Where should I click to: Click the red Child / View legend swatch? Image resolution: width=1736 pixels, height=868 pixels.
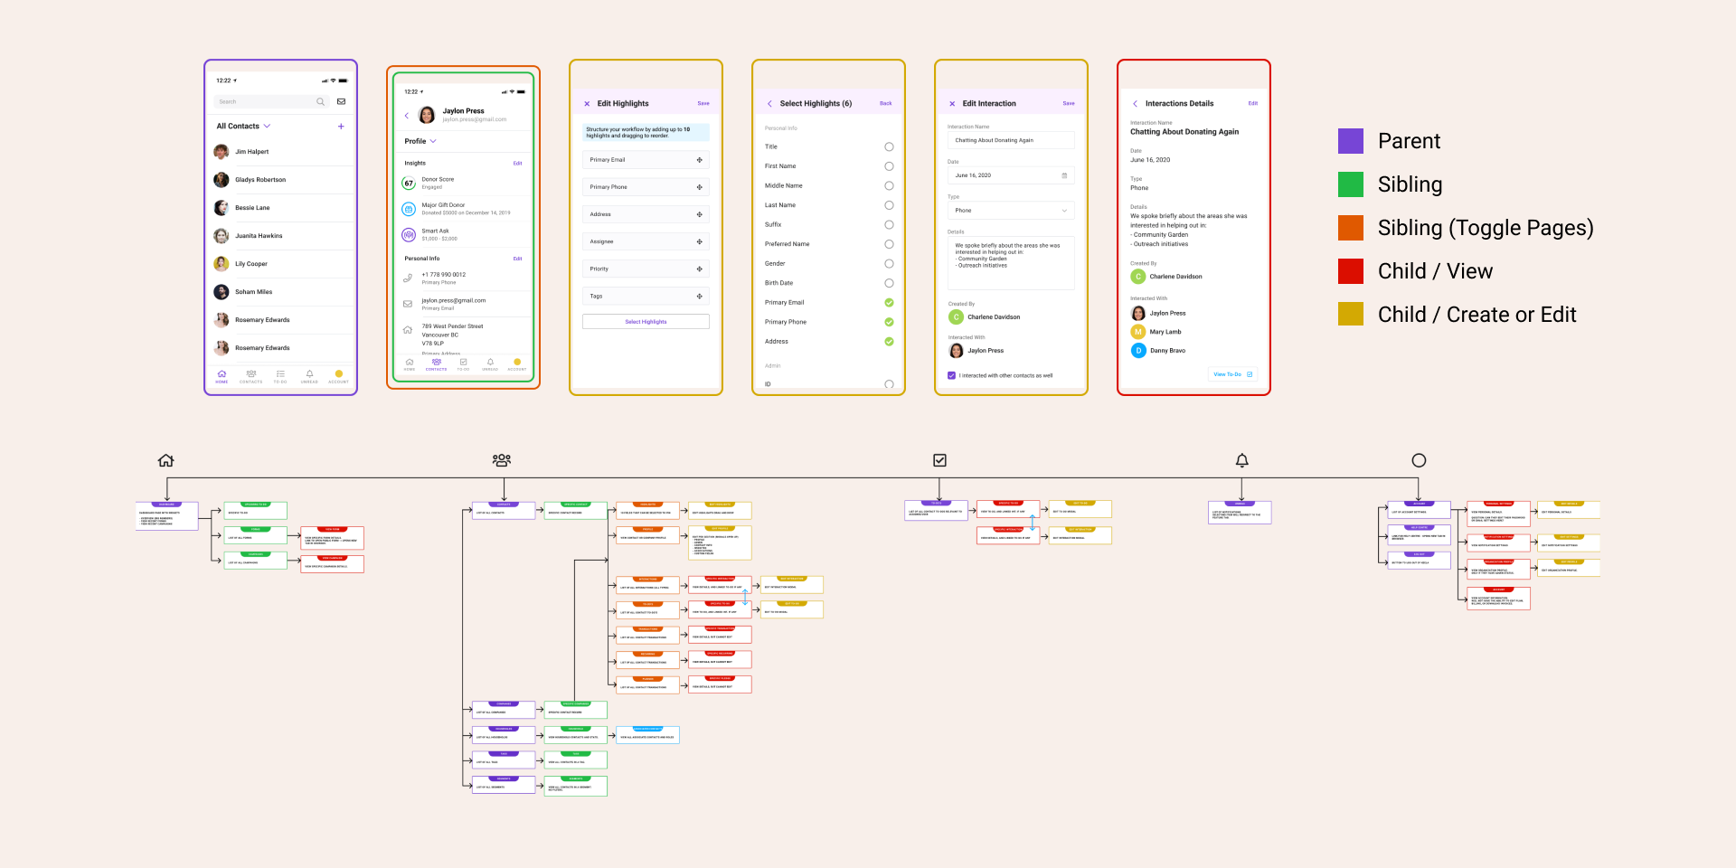[1351, 271]
